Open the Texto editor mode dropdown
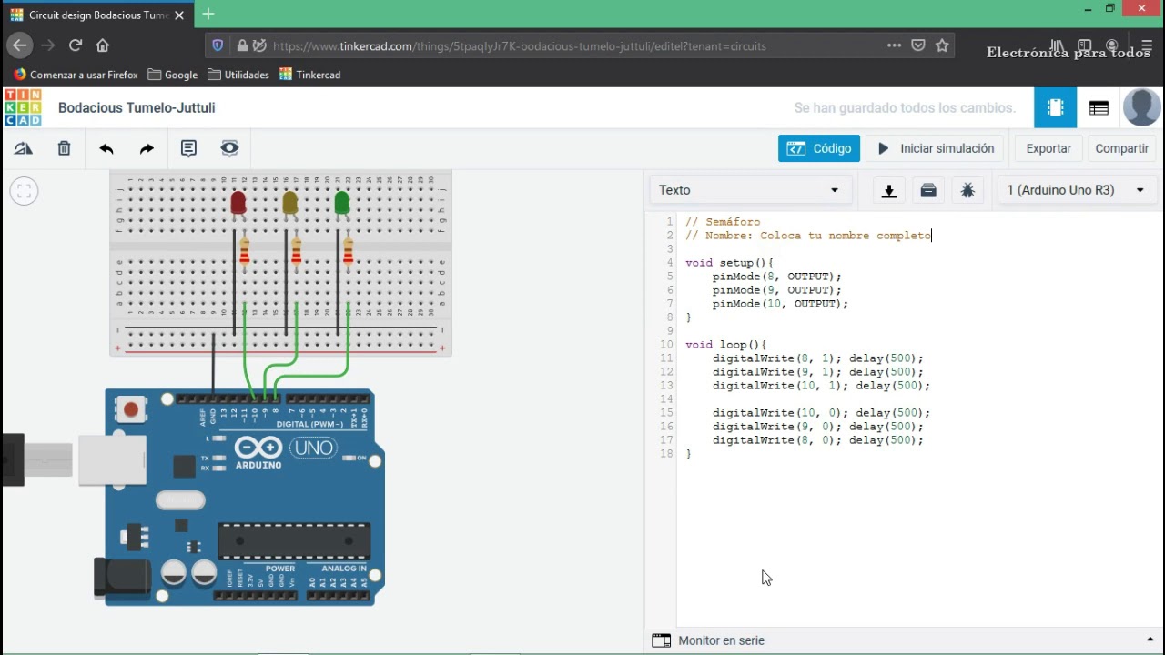Screen dimensions: 1165x655 coord(749,190)
